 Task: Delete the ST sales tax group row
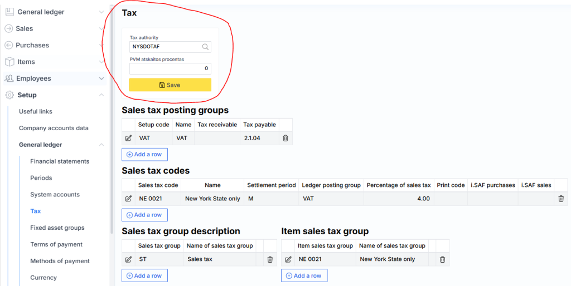(x=270, y=259)
